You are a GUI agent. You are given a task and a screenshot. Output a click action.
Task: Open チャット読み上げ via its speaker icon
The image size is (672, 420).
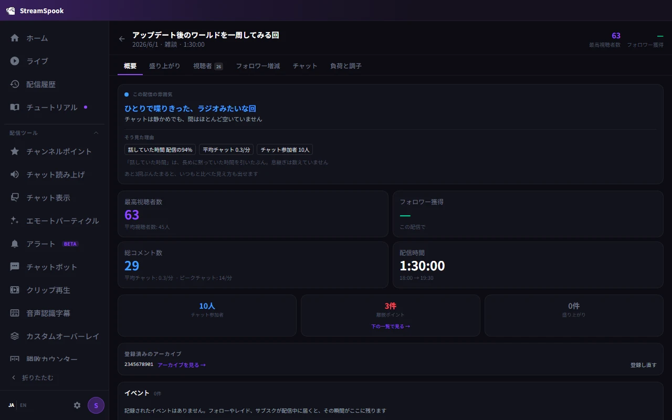tap(15, 174)
